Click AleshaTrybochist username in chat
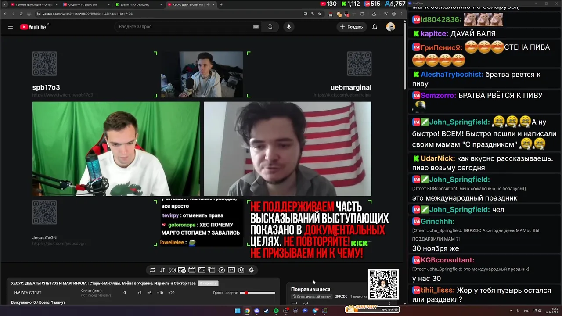 click(x=452, y=75)
